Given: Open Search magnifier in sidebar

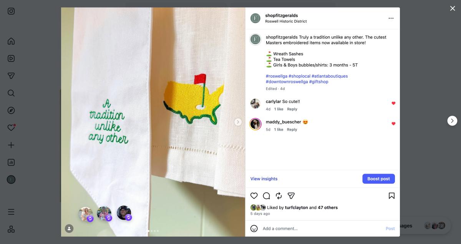Looking at the screenshot, I should pyautogui.click(x=11, y=93).
